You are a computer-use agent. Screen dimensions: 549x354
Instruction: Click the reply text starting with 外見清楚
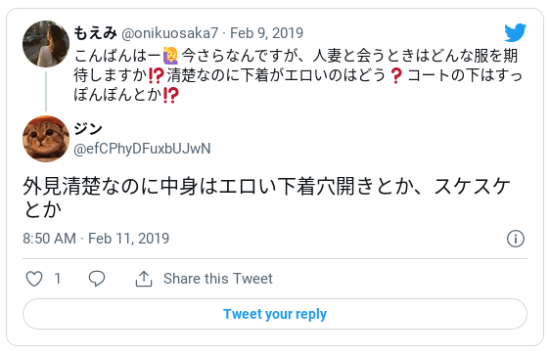[x=266, y=197]
